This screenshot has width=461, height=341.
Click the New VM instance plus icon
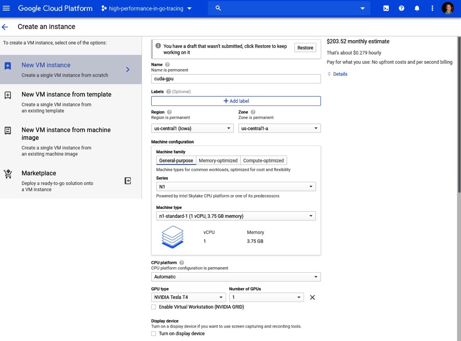coord(8,66)
